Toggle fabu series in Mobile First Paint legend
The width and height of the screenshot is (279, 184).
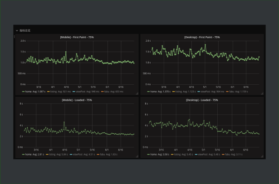107,92
